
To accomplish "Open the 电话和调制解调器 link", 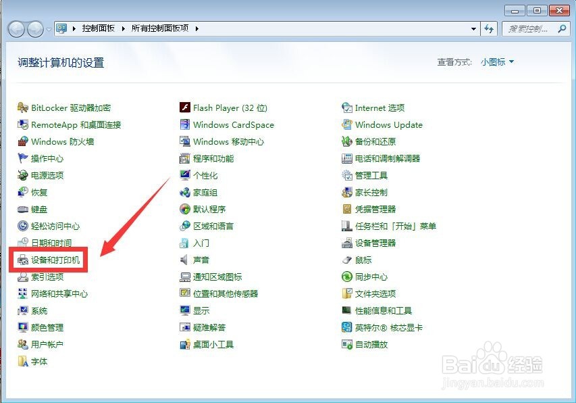I will [388, 158].
